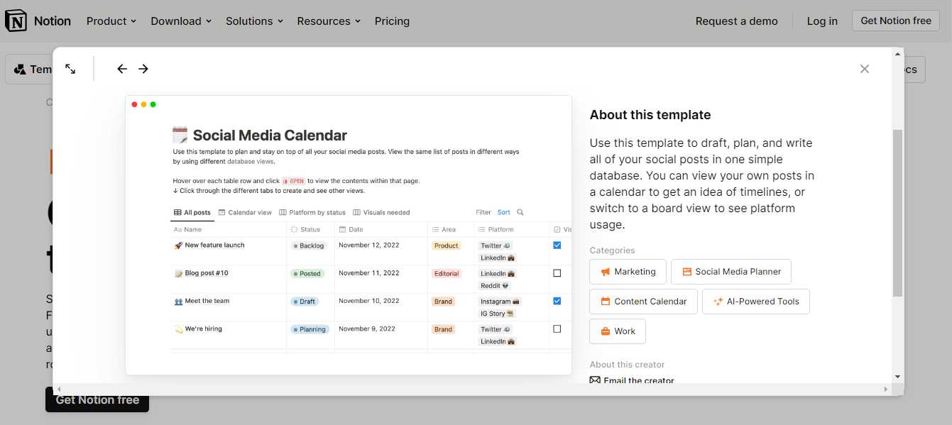Switch to the Platform by status tab
Viewport: 952px width, 425px height.
312,212
